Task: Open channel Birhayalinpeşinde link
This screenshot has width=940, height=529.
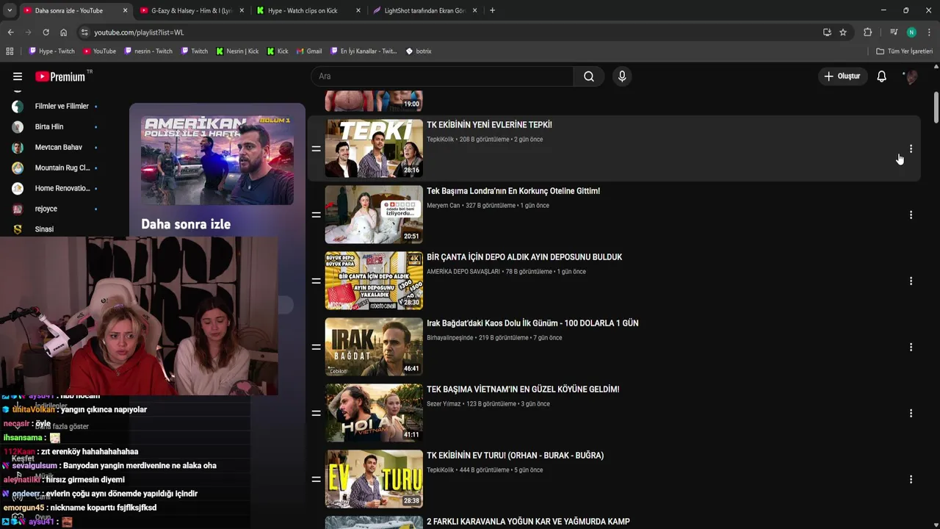Action: pos(450,338)
